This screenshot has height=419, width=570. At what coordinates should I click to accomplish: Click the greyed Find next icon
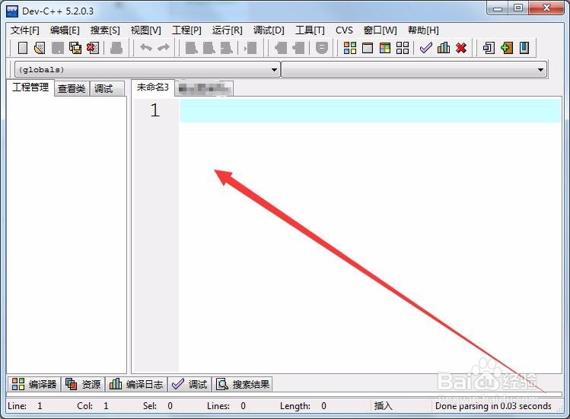coord(227,48)
